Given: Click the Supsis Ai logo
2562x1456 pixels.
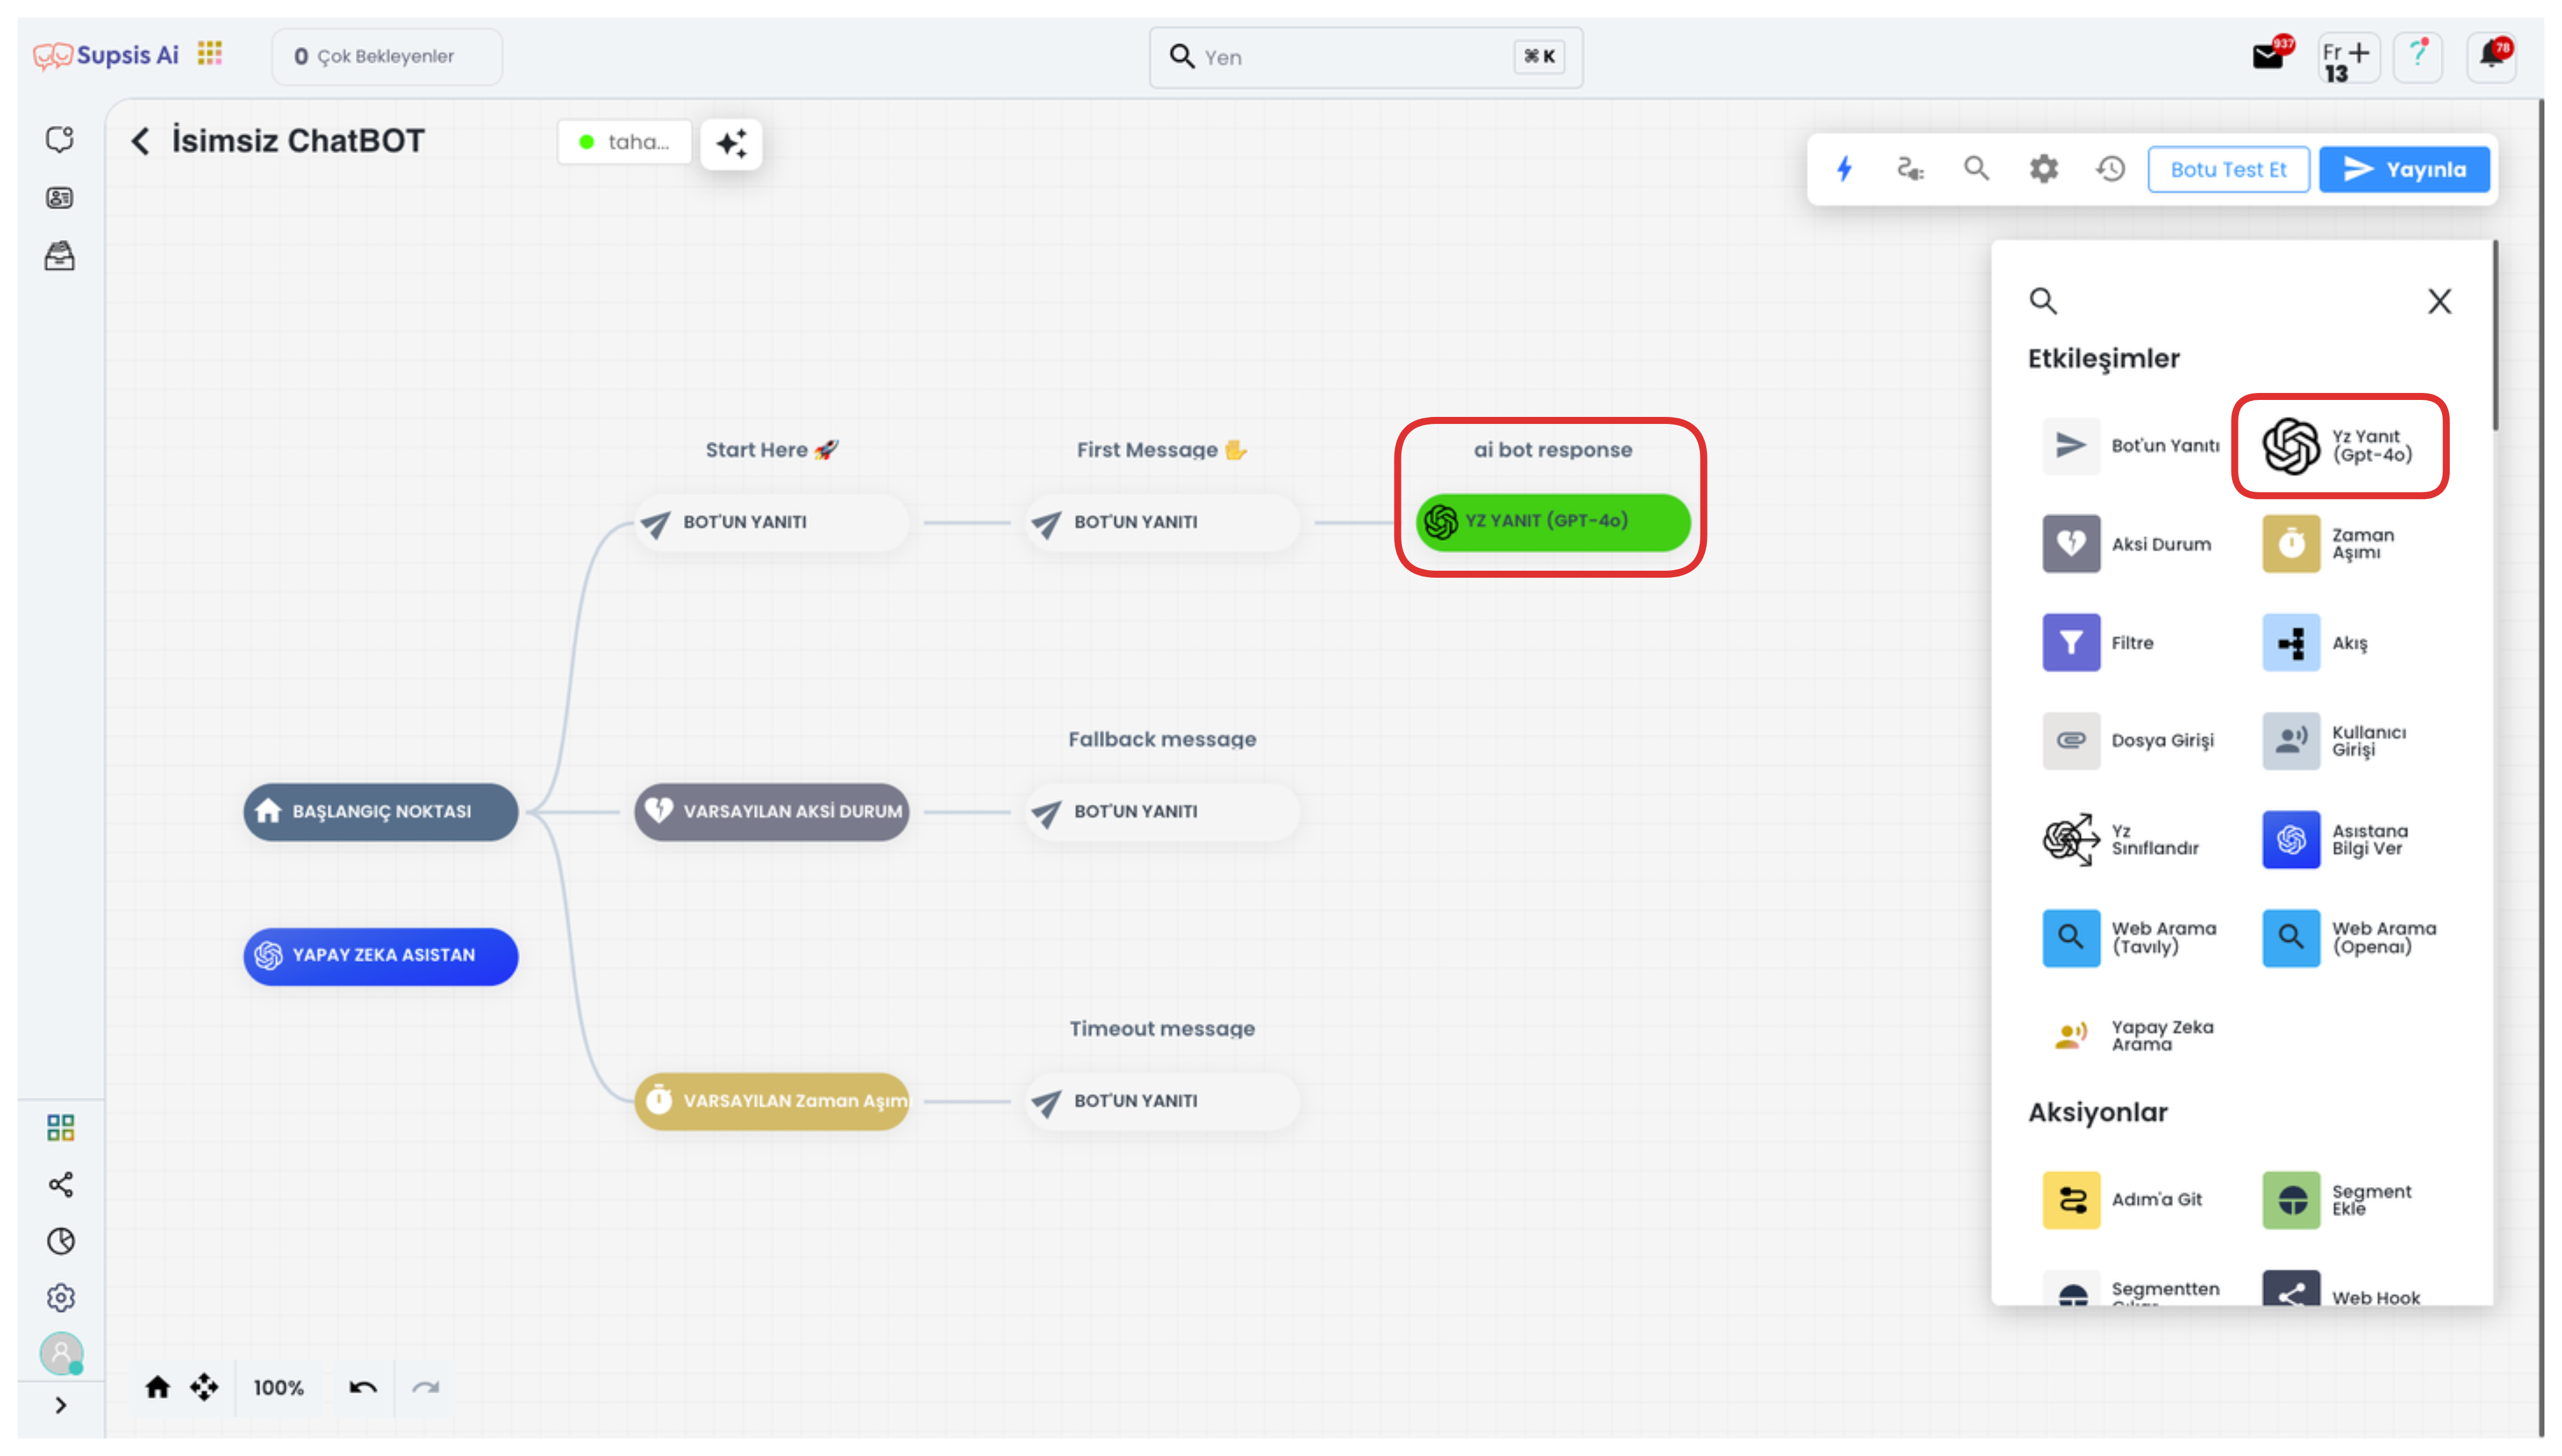Looking at the screenshot, I should point(106,55).
